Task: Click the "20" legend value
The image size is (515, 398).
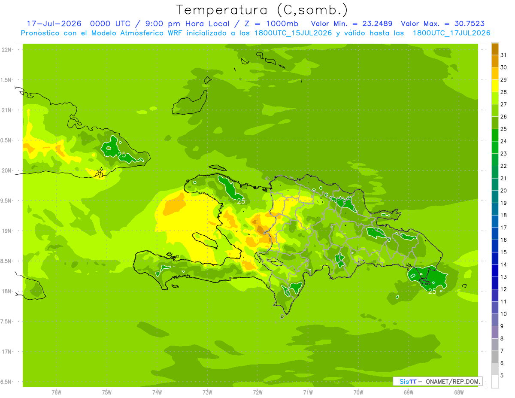Action: [503, 191]
